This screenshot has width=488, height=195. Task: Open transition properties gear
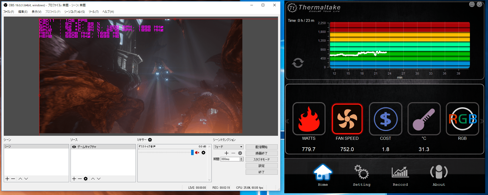[240, 153]
